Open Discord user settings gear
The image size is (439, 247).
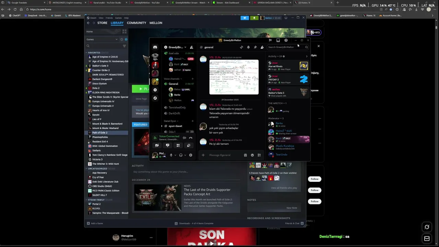point(191,155)
